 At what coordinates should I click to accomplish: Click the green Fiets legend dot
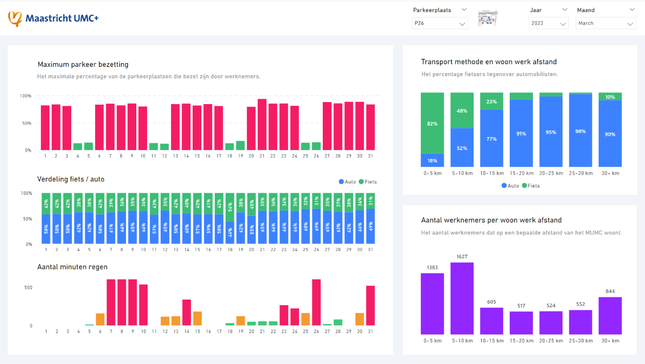[361, 182]
